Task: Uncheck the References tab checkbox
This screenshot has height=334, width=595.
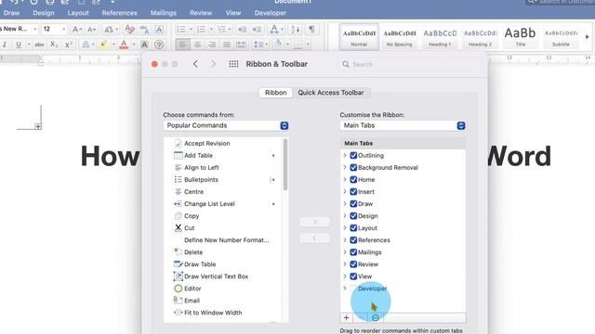Action: tap(353, 240)
